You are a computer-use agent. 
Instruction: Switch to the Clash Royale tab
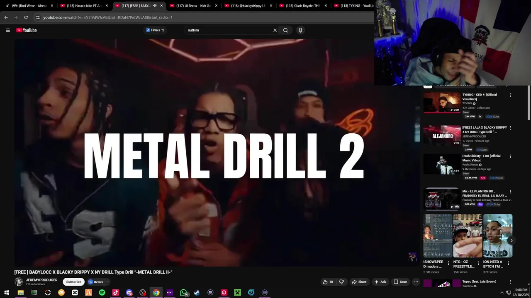pos(302,6)
